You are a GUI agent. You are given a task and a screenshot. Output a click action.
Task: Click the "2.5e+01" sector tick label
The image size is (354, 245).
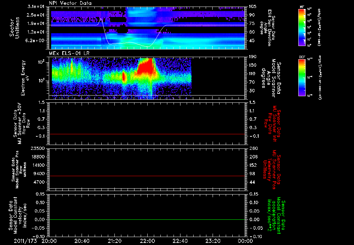pos(36,15)
